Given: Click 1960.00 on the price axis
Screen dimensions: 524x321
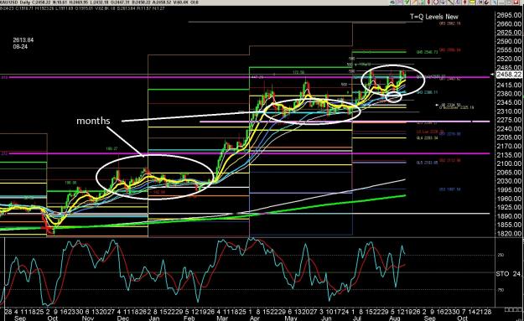Looking at the screenshot, I should point(509,199).
